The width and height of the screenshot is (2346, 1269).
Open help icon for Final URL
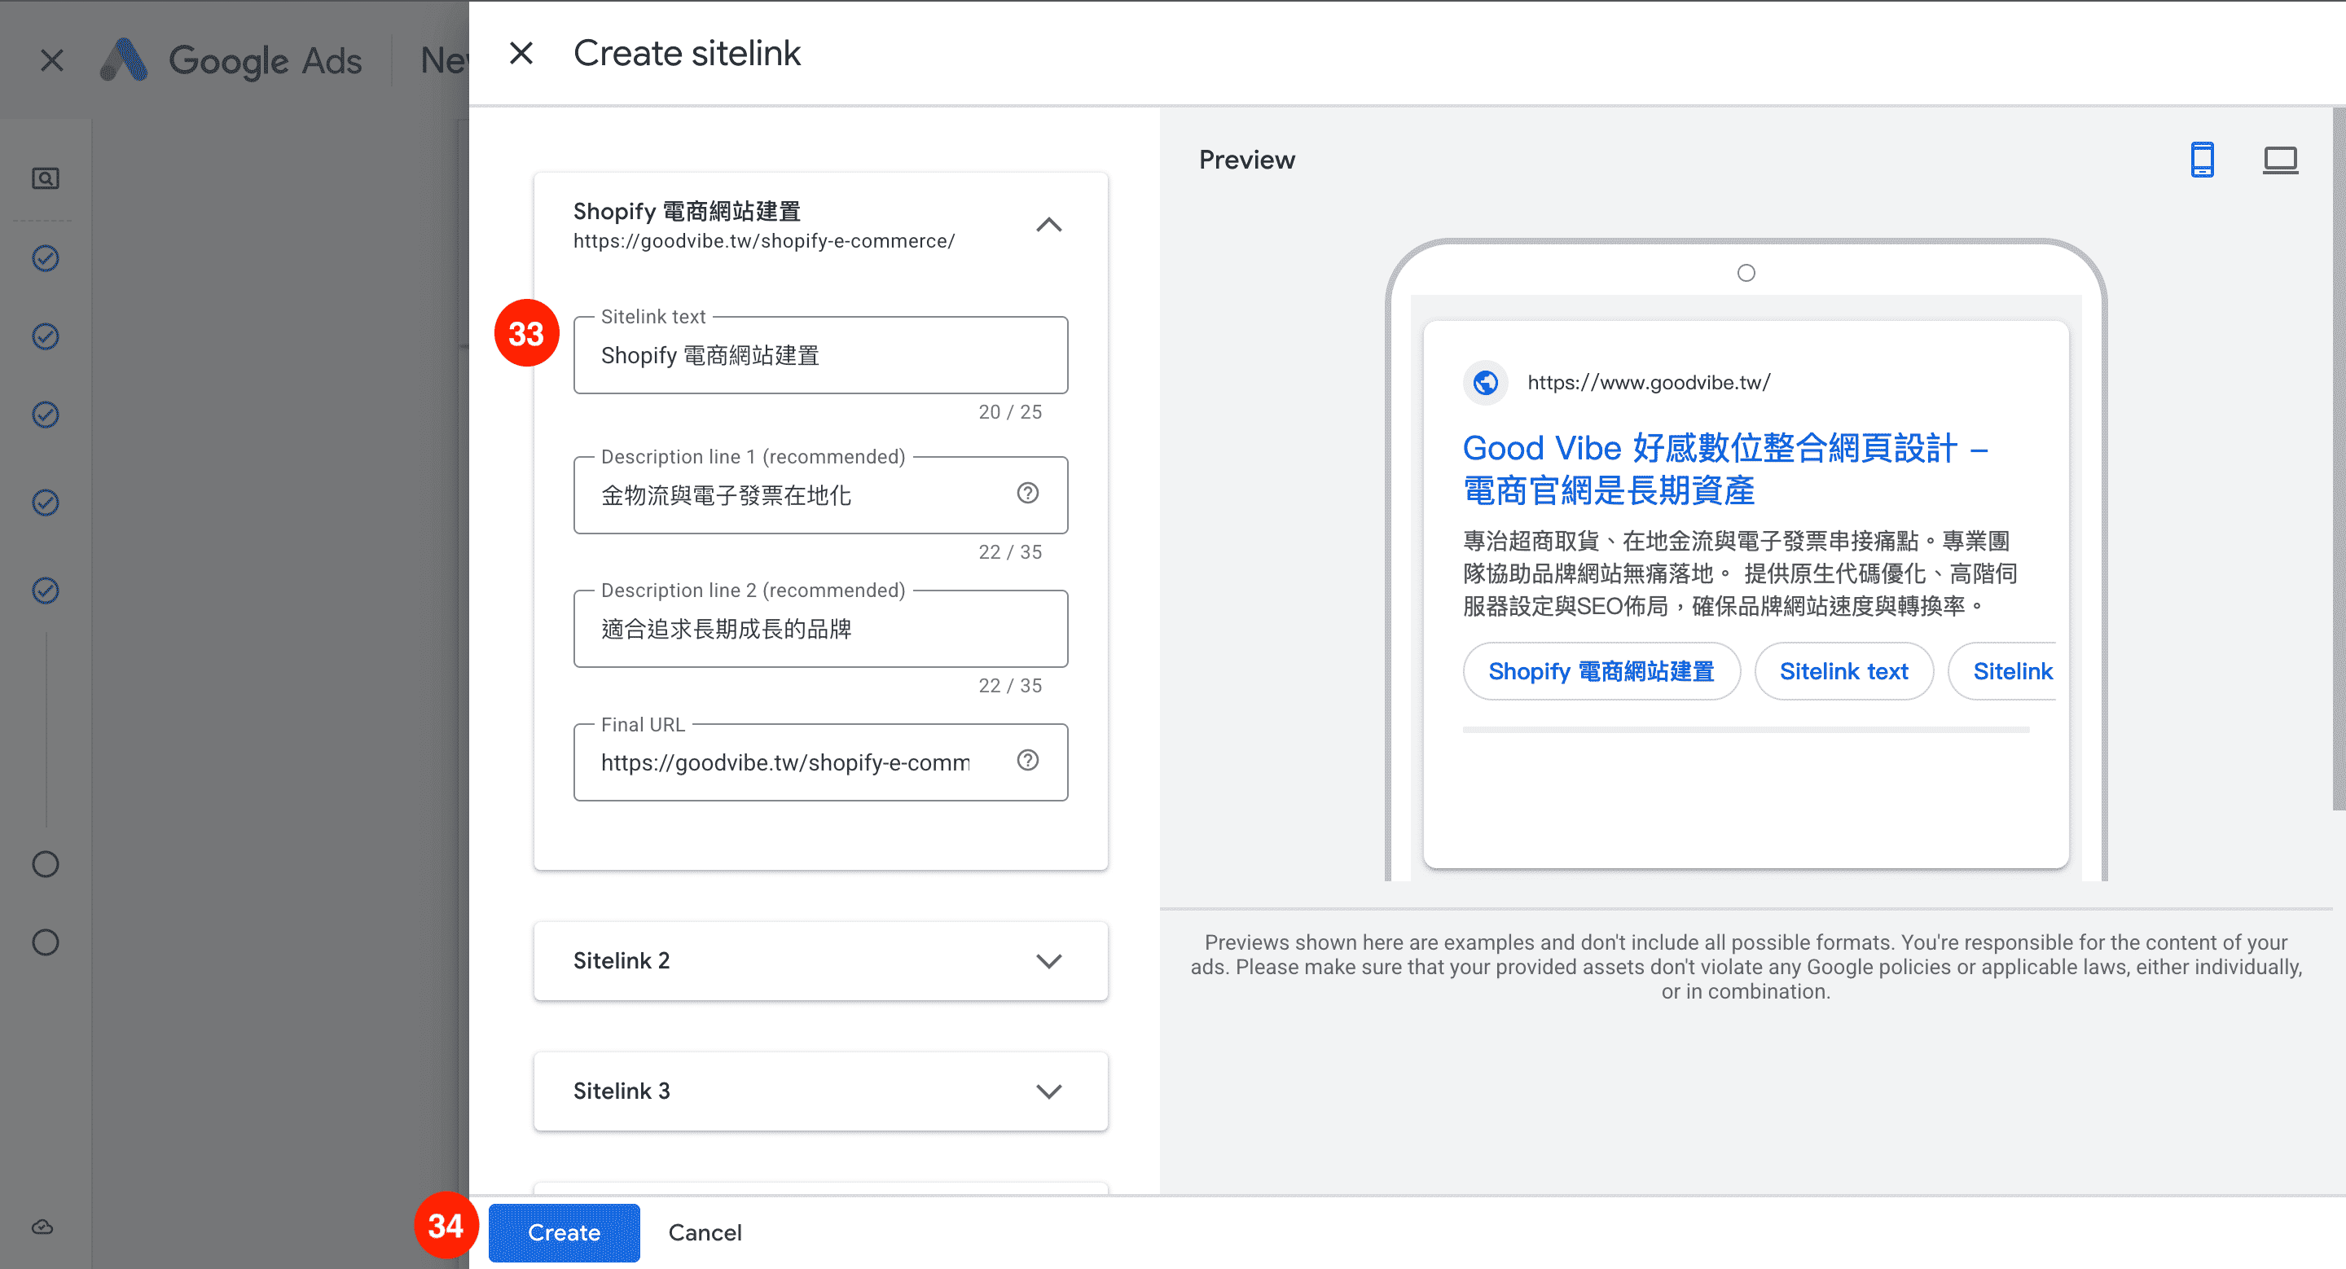[x=1027, y=760]
